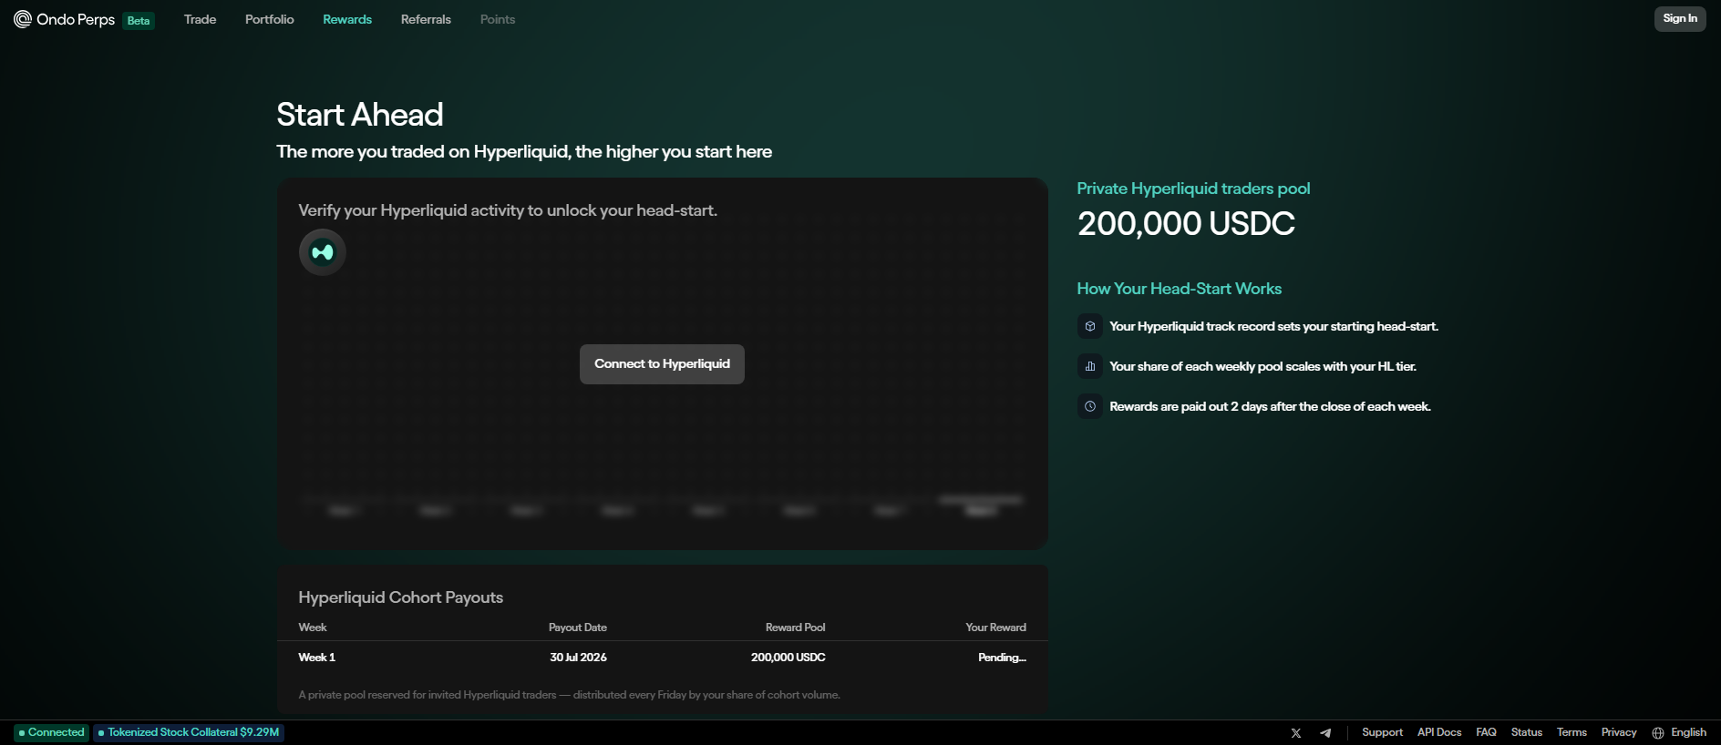The height and width of the screenshot is (745, 1721).
Task: Click the globe language icon
Action: coord(1658,733)
